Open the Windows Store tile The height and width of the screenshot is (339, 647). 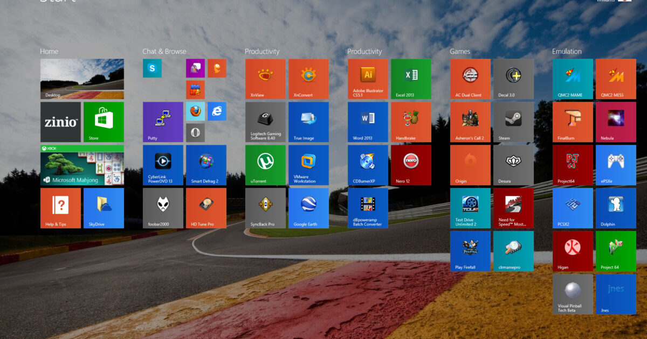104,122
